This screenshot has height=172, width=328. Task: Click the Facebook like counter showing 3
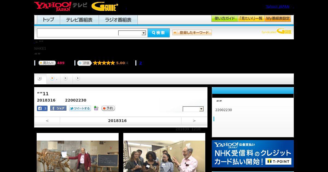[42, 108]
